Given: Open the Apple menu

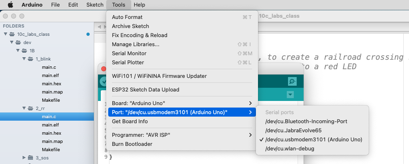Looking at the screenshot, I should tap(10, 5).
